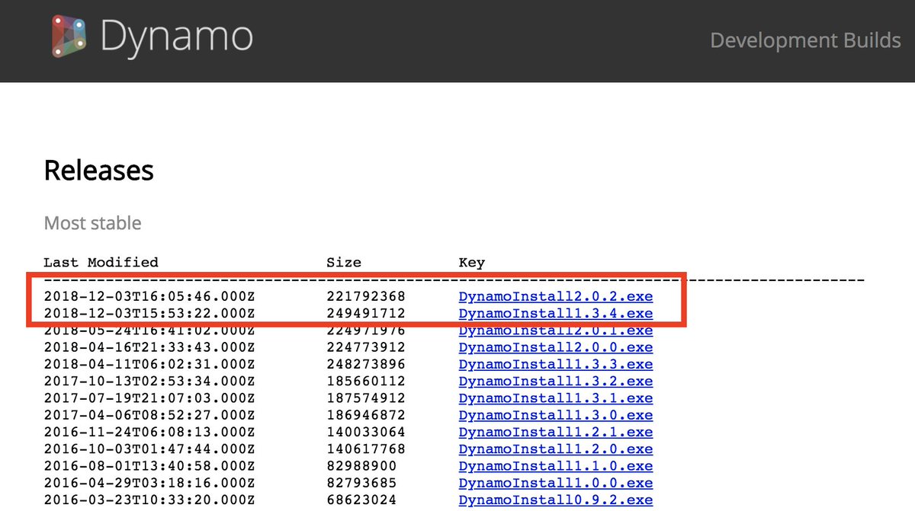Select date 2018-04-11T06:02:31.000Z
The width and height of the screenshot is (915, 511).
[149, 364]
